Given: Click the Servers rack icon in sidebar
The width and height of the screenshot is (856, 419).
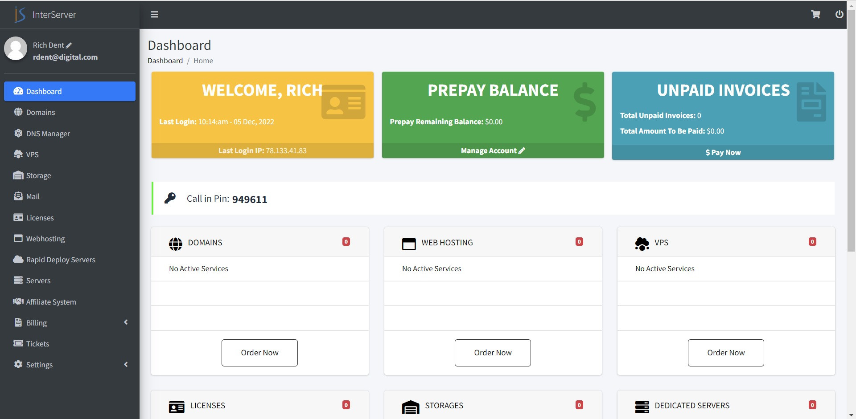Looking at the screenshot, I should click(18, 280).
